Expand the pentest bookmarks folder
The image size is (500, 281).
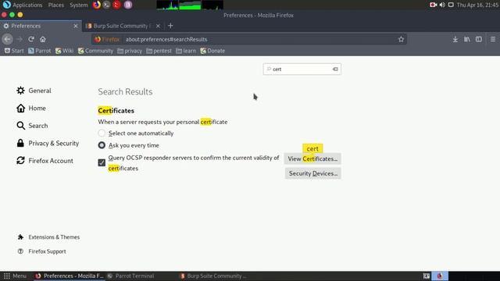159,51
